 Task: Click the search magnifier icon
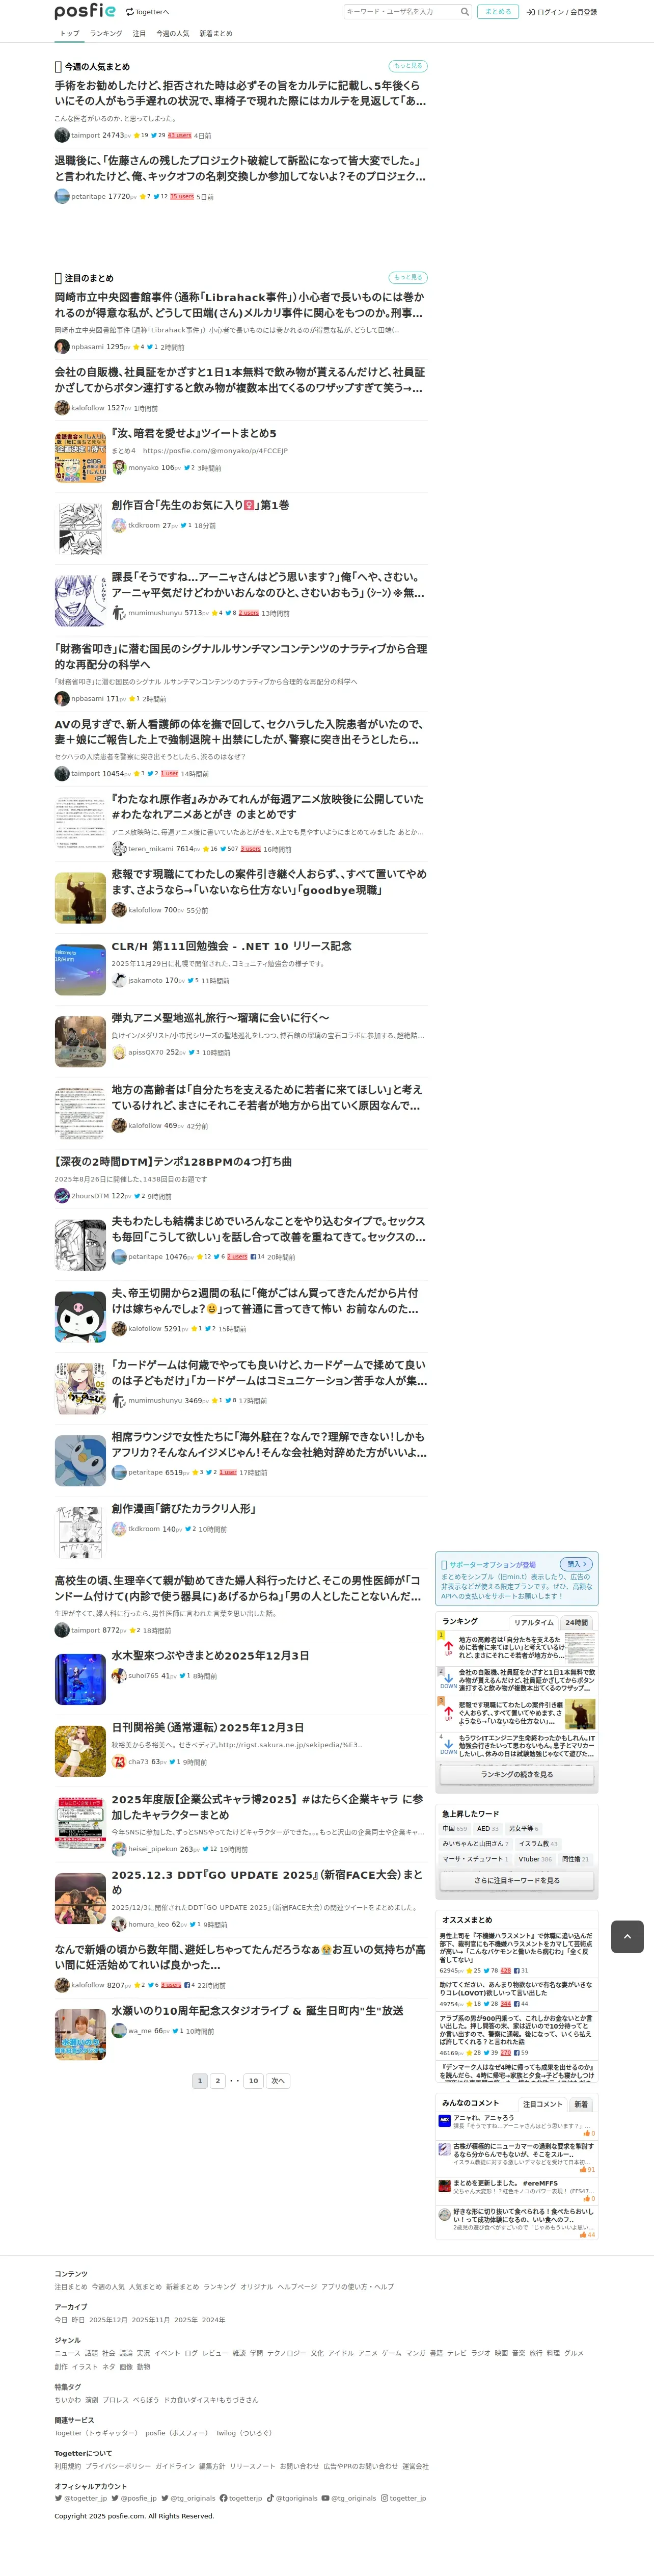[x=465, y=12]
